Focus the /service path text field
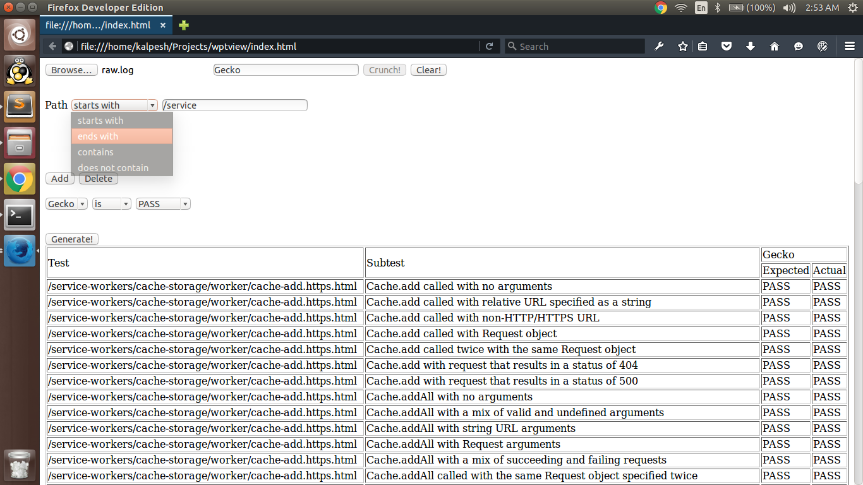Image resolution: width=863 pixels, height=485 pixels. click(x=235, y=105)
